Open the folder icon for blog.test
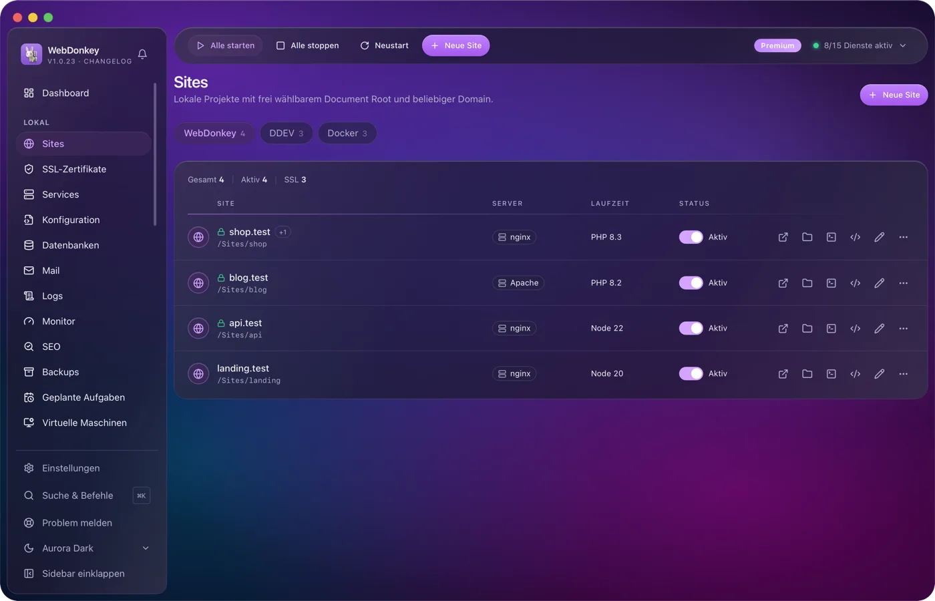The image size is (935, 601). (807, 283)
